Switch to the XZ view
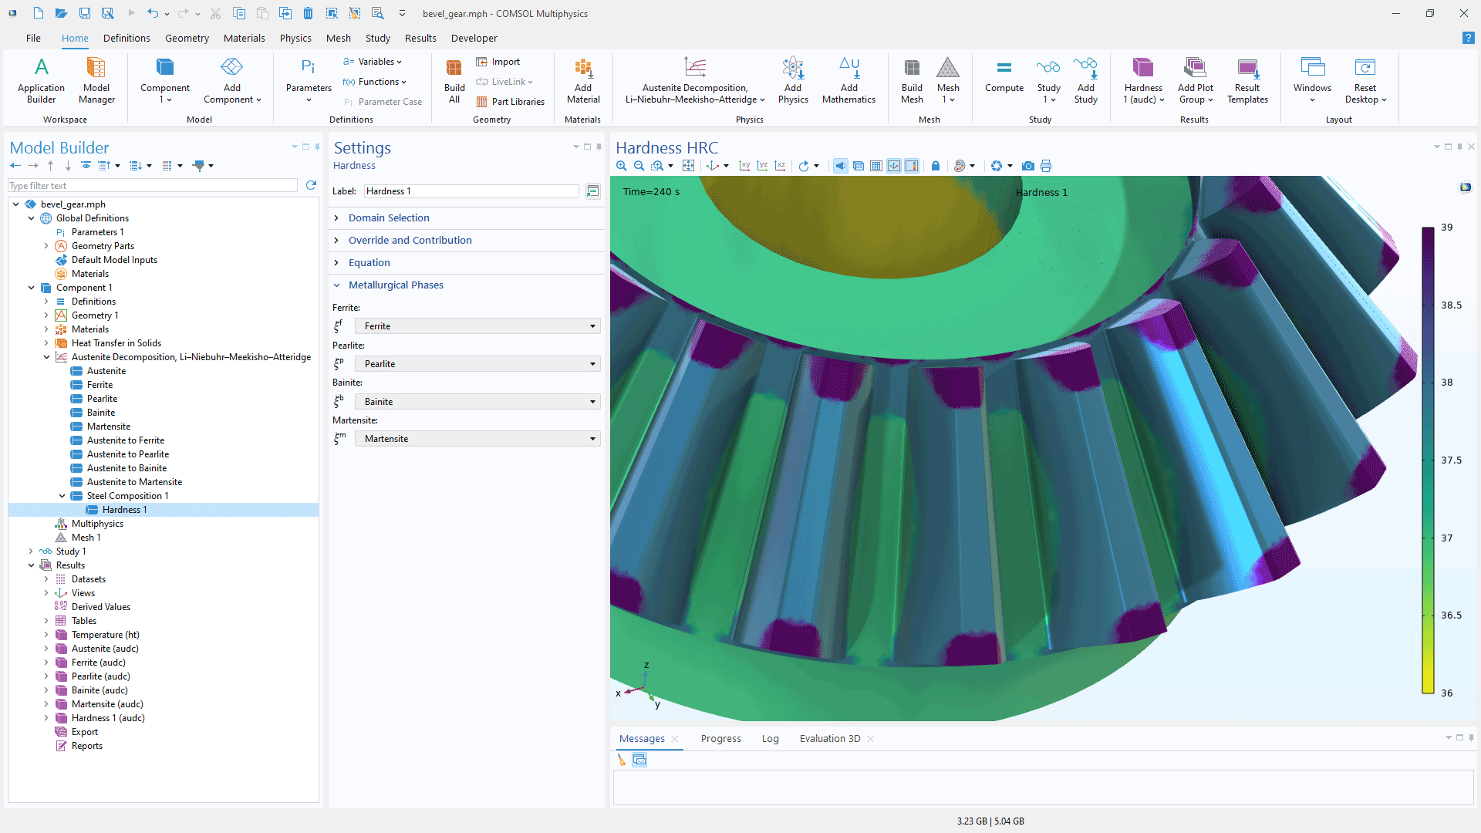This screenshot has height=833, width=1481. (780, 166)
